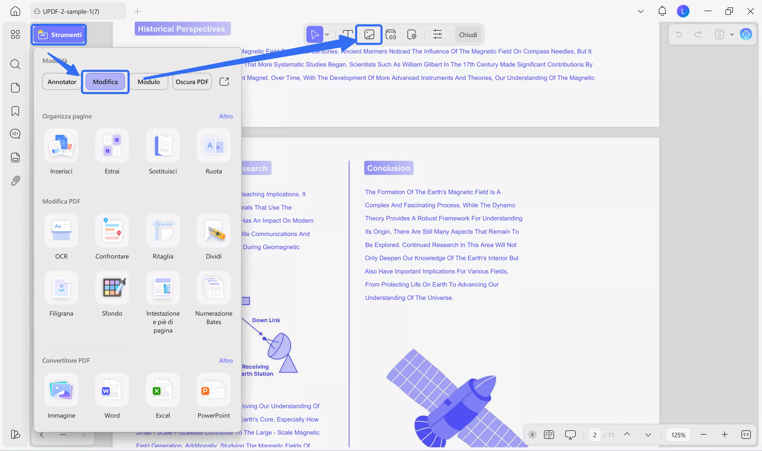762x451 pixels.
Task: Open the comments panel icon
Action: point(15,134)
